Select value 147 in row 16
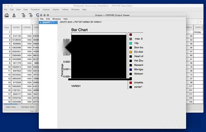 click(x=190, y=90)
